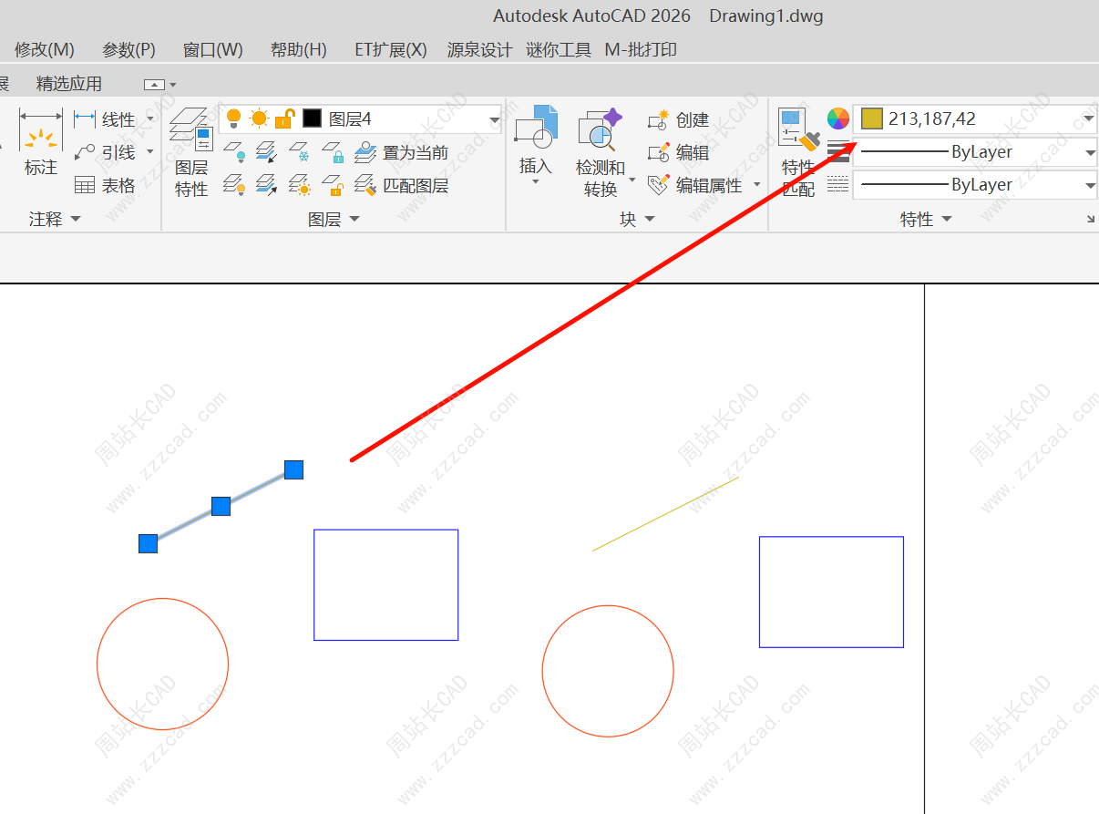Click the 检测和转换 block icon
The image size is (1099, 814).
(x=600, y=132)
